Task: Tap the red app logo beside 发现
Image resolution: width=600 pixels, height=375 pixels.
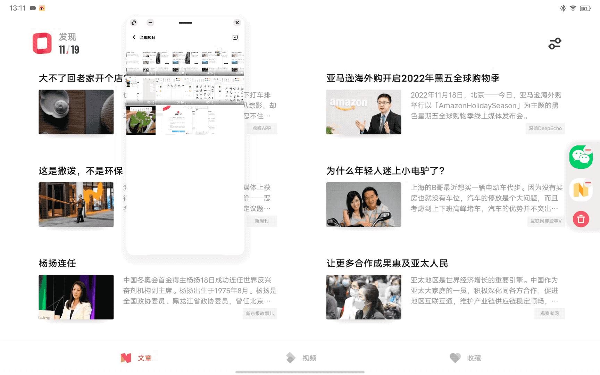Action: tap(42, 43)
